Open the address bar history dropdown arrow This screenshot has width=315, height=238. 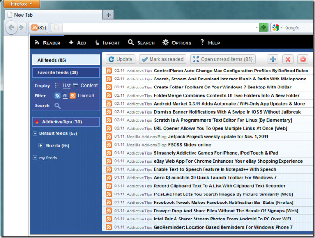click(x=257, y=27)
